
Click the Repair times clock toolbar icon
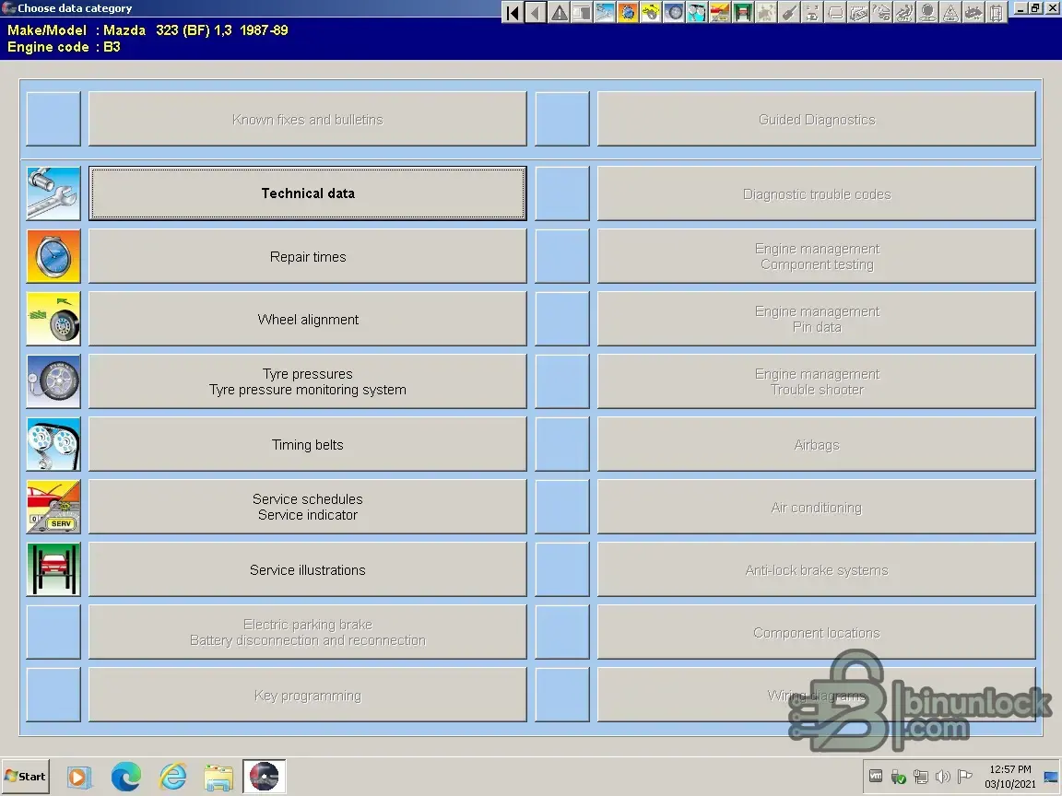[628, 12]
